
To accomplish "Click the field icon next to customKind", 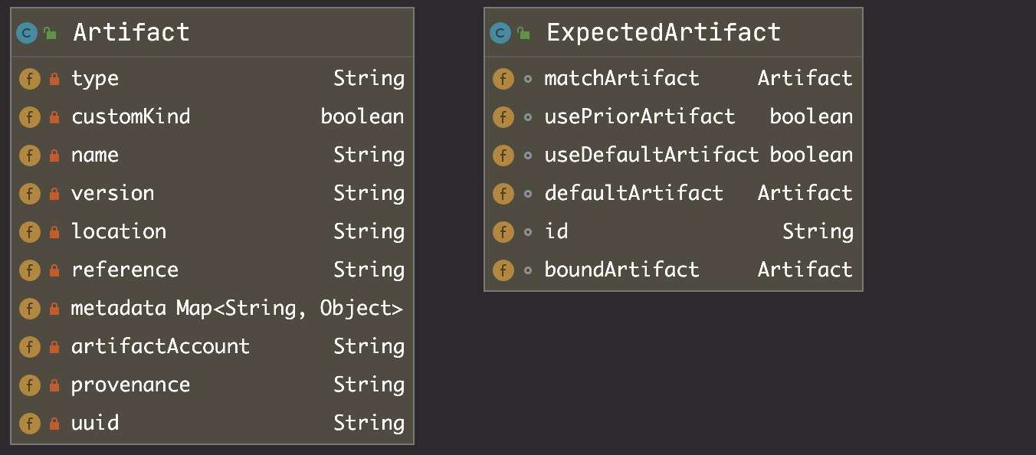I will point(29,117).
